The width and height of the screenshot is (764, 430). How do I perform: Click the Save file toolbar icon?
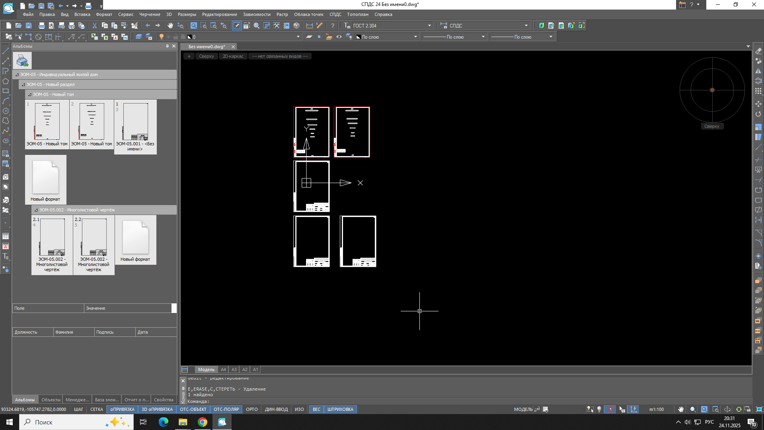point(29,25)
